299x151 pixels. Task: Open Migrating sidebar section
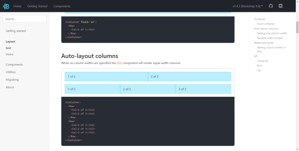12,80
